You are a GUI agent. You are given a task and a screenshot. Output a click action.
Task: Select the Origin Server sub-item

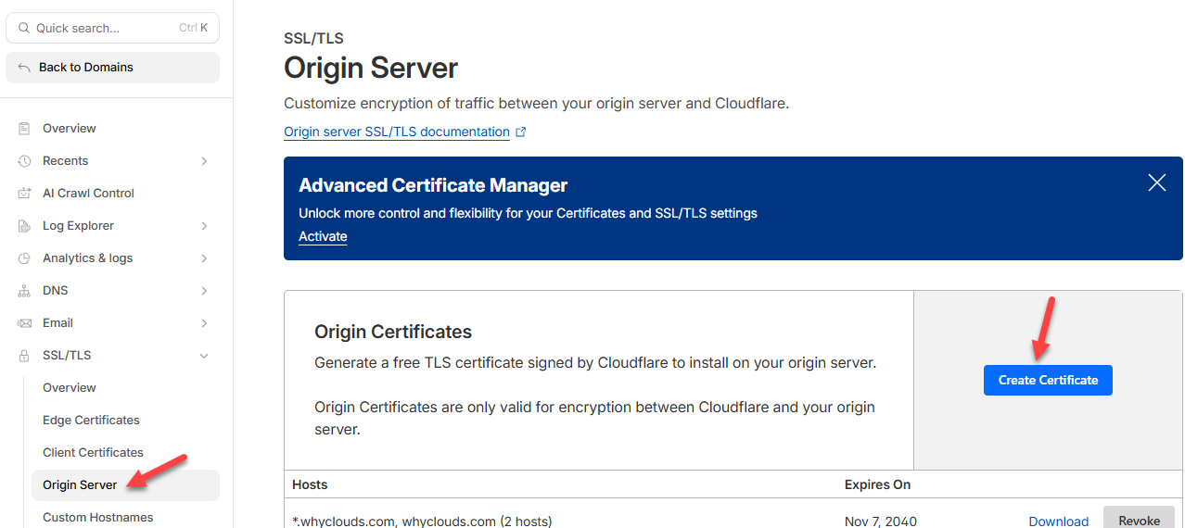click(125, 485)
